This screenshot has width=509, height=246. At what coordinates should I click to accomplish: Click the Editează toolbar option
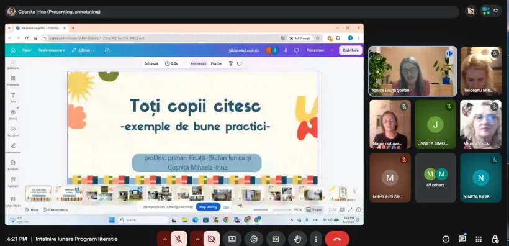click(151, 63)
